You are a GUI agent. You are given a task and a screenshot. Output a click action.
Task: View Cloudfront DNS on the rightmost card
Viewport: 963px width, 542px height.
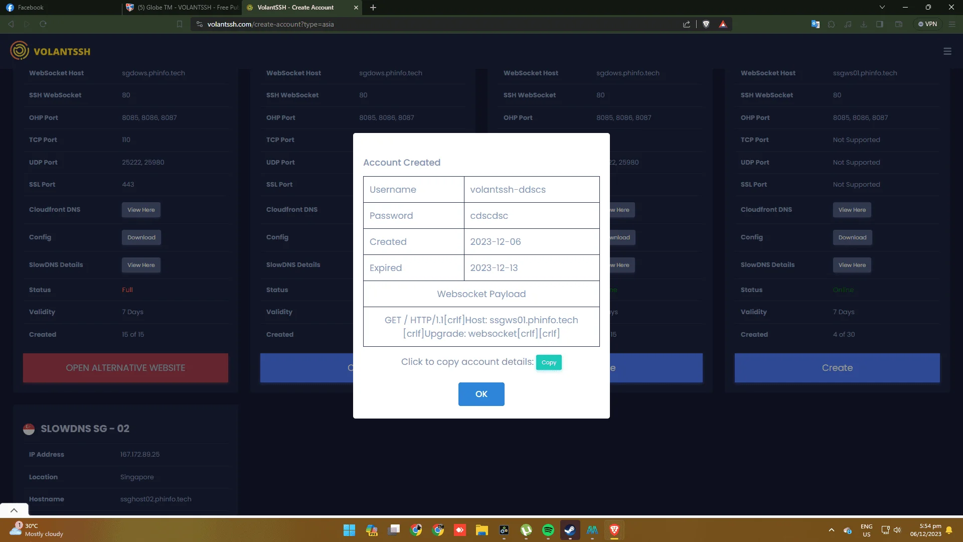(x=852, y=210)
